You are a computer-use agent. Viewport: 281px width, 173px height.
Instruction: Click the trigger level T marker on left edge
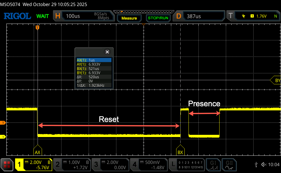pos(3,122)
